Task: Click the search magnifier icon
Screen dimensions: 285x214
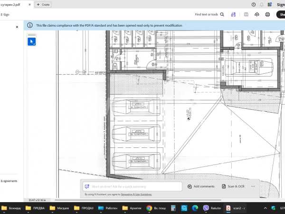Action: point(222,15)
